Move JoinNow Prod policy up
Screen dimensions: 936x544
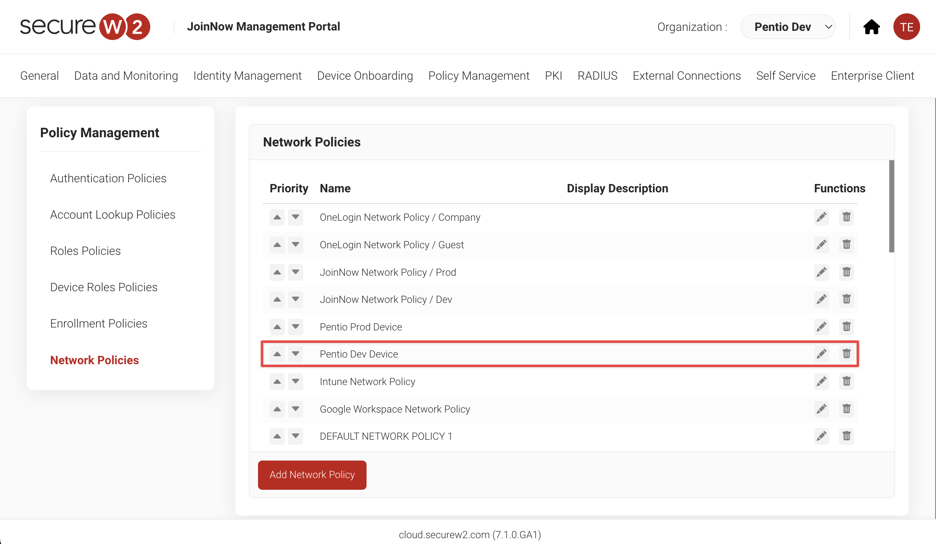tap(277, 272)
